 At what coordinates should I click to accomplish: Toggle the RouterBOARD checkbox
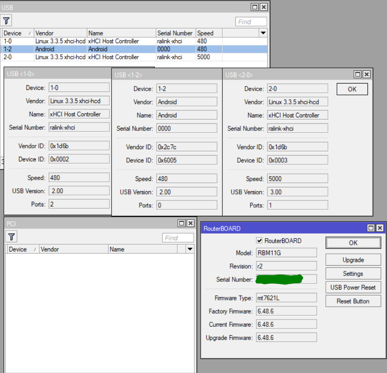(260, 241)
